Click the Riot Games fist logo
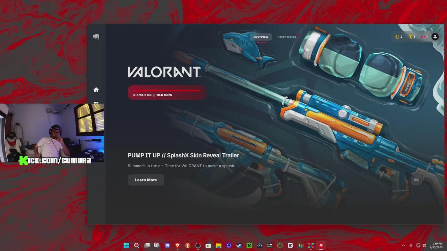 tap(96, 37)
